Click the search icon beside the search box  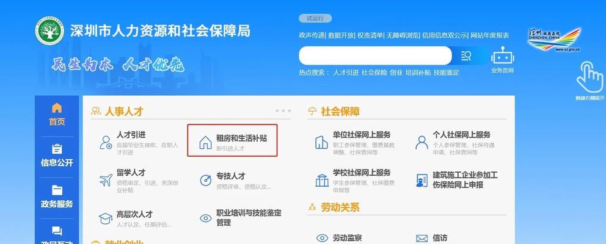tap(466, 56)
